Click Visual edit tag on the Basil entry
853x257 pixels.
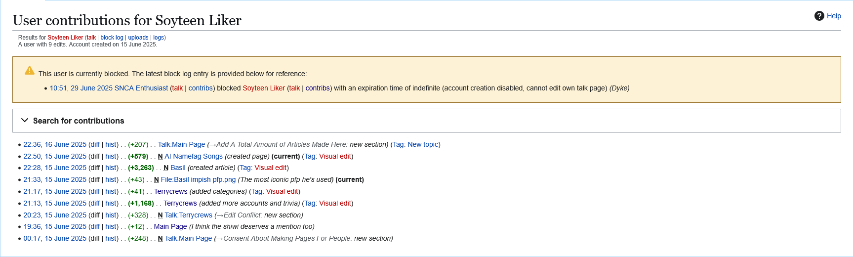click(271, 168)
